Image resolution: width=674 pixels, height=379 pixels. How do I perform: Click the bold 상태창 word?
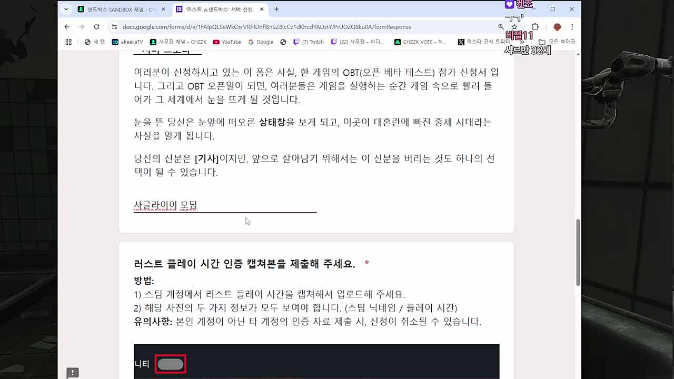pos(272,122)
